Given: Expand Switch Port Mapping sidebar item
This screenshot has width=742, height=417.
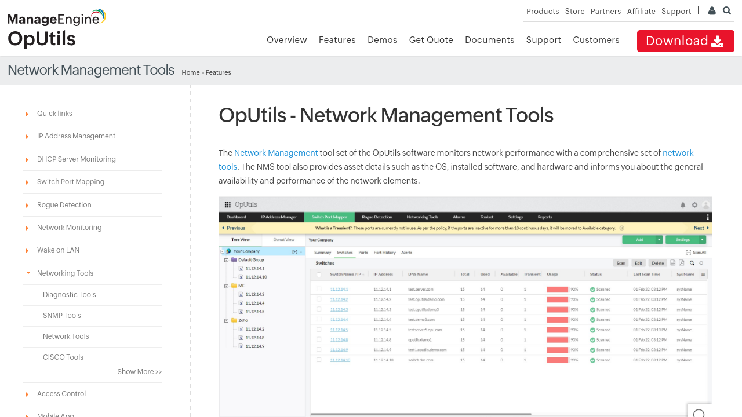Looking at the screenshot, I should coord(71,182).
